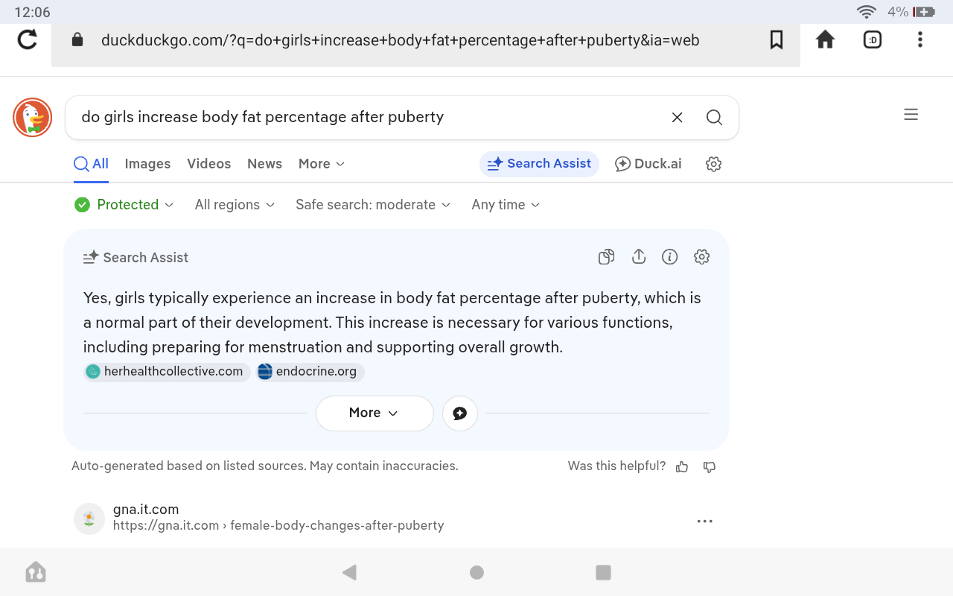Viewport: 953px width, 596px height.
Task: Open the herhealthcollective.com source link
Action: 167,372
